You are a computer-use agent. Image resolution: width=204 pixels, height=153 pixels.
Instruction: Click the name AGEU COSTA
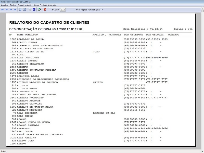(x=25, y=131)
